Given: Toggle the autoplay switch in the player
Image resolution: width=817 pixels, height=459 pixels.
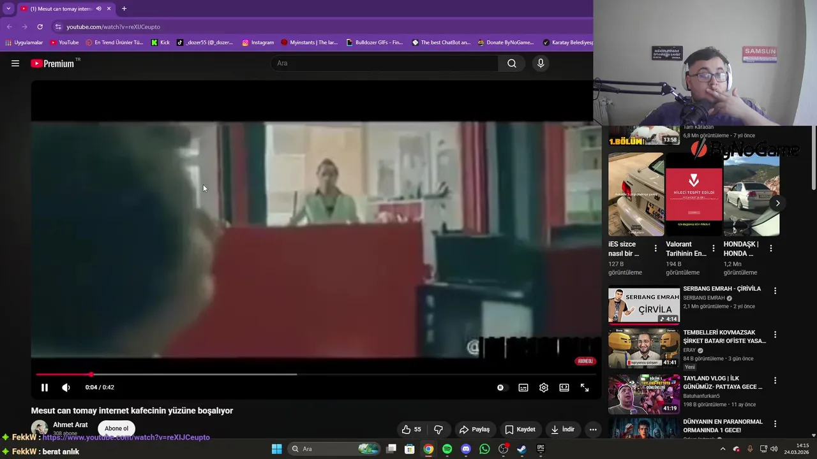Looking at the screenshot, I should [x=500, y=388].
